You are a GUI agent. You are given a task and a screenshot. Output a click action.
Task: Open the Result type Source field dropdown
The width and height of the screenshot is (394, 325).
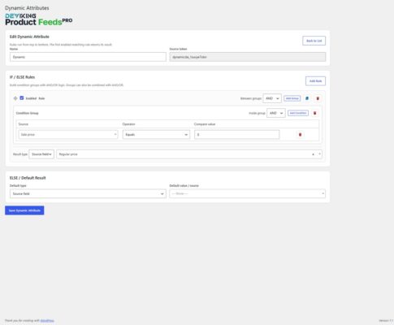41,154
